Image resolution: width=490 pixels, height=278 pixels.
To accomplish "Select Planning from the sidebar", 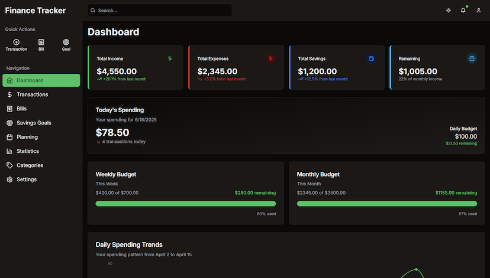I will (x=27, y=137).
